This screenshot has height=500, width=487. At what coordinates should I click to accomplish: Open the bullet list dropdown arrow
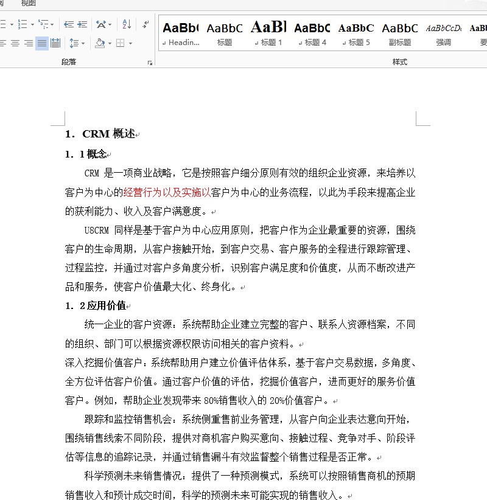click(12, 24)
